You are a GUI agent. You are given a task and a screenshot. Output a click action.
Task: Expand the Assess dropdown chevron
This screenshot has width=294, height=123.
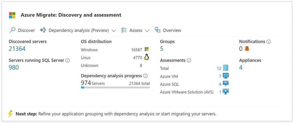tap(147, 30)
